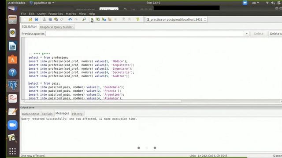Click the insert line containing 'Médico'
The width and height of the screenshot is (282, 158).
(x=78, y=61)
